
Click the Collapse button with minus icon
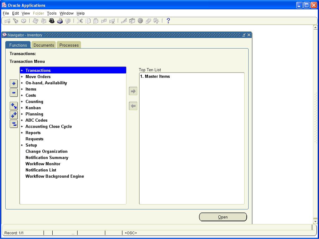[x=14, y=93]
